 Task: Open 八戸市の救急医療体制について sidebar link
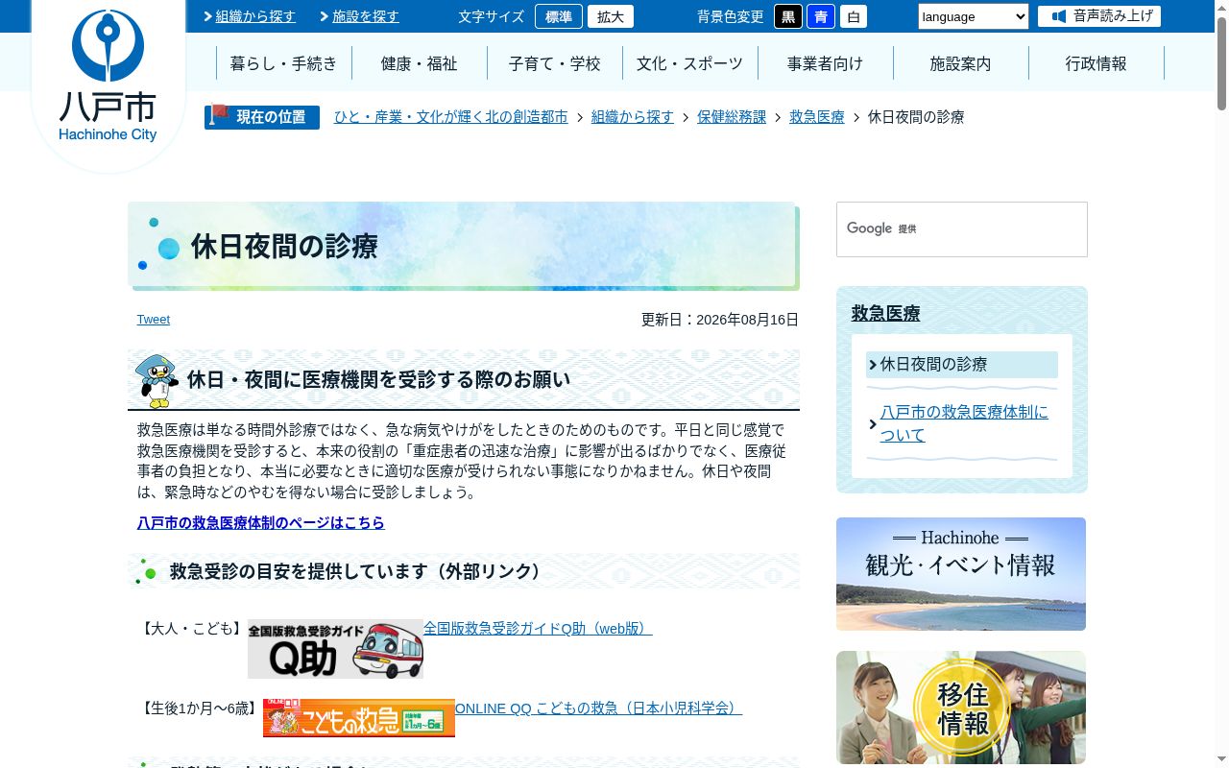click(964, 423)
